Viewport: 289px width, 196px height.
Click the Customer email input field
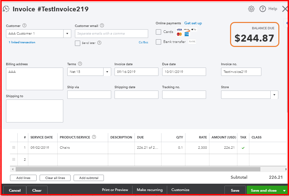click(112, 34)
